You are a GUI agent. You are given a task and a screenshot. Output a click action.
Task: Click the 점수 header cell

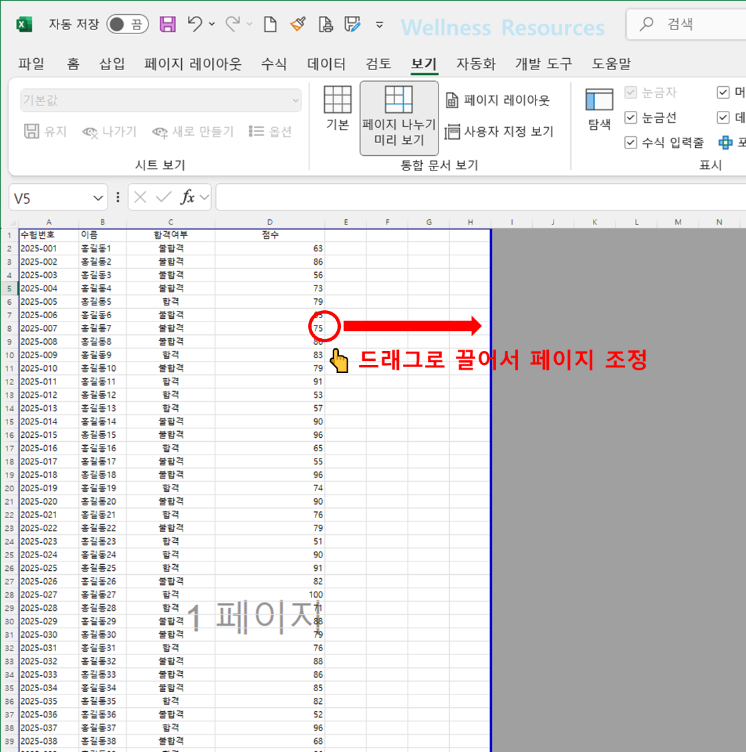(x=269, y=235)
